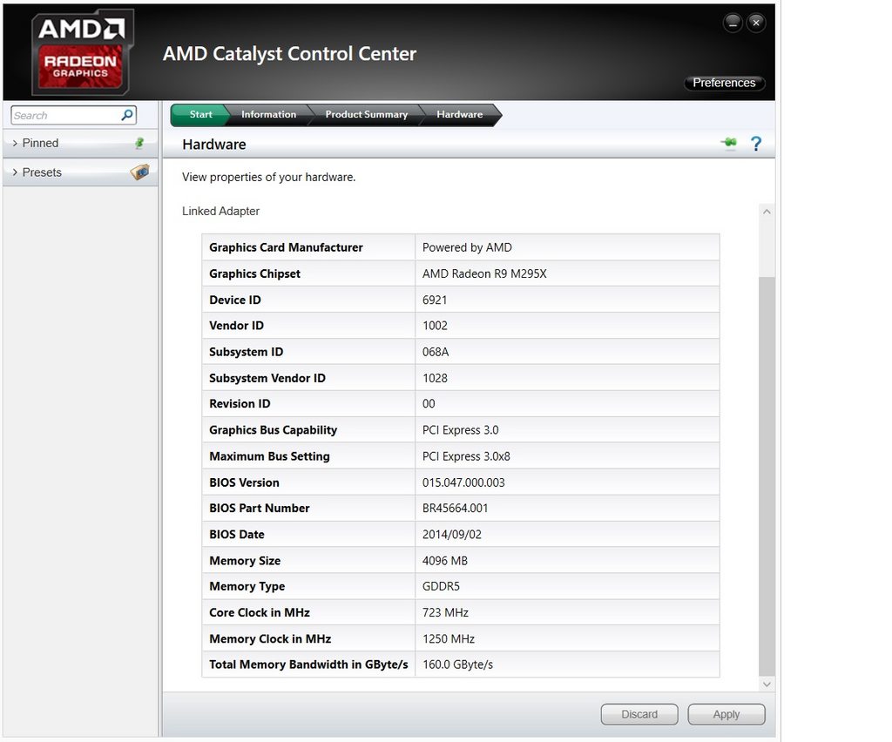Click the 'Core Clock in MHz' label
Image resolution: width=892 pixels, height=742 pixels.
point(260,612)
